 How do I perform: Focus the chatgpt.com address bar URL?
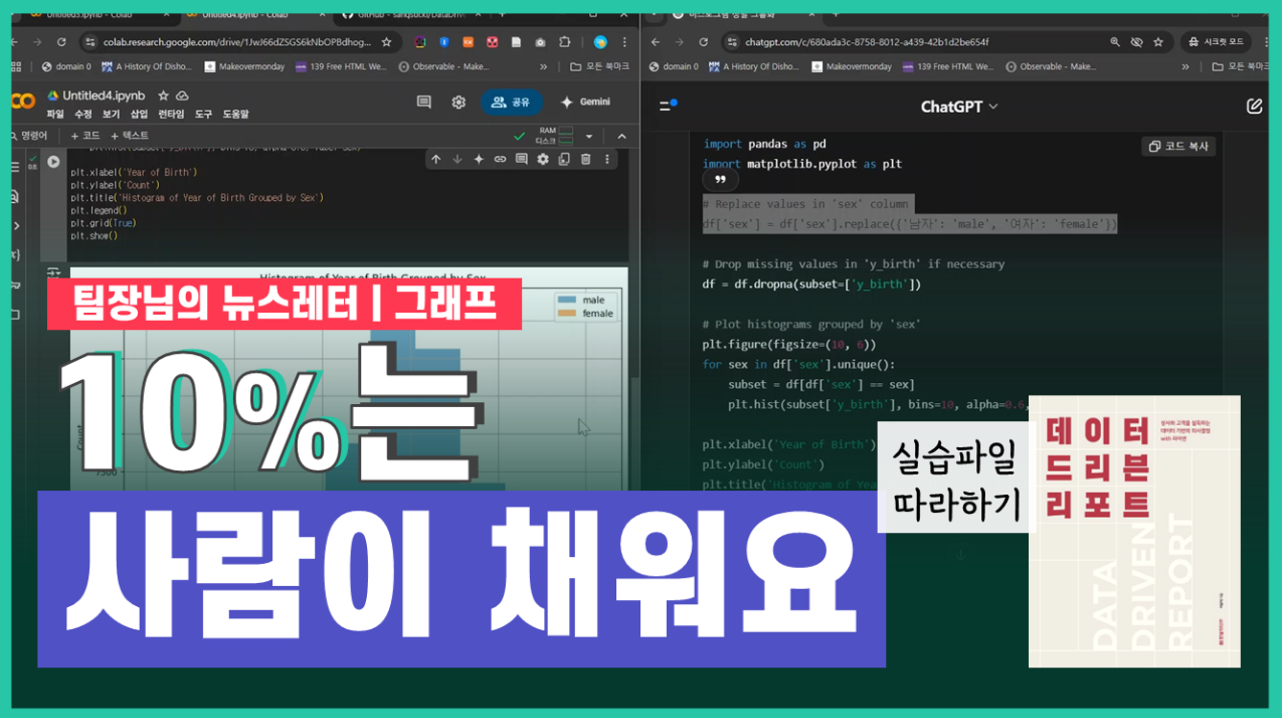867,42
